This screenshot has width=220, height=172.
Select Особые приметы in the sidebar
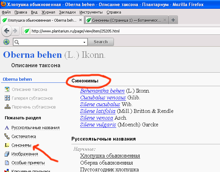[28, 163]
